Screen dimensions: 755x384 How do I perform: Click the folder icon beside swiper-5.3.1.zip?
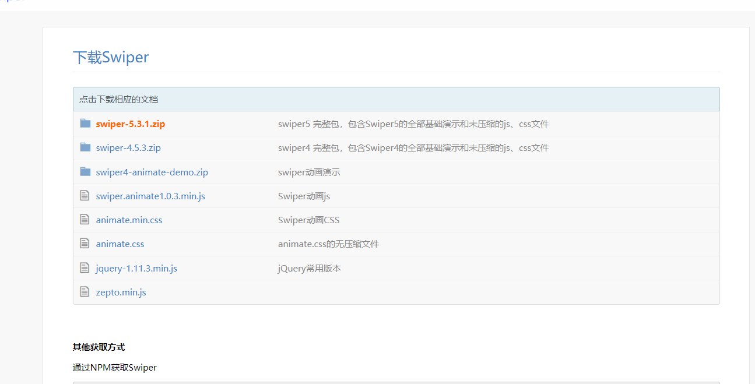click(x=85, y=123)
